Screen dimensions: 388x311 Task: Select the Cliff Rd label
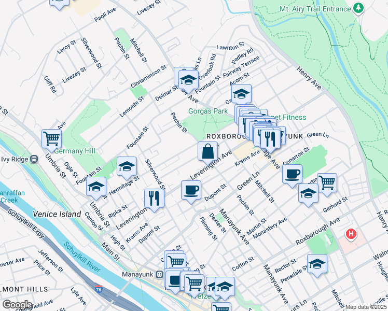pos(50,84)
